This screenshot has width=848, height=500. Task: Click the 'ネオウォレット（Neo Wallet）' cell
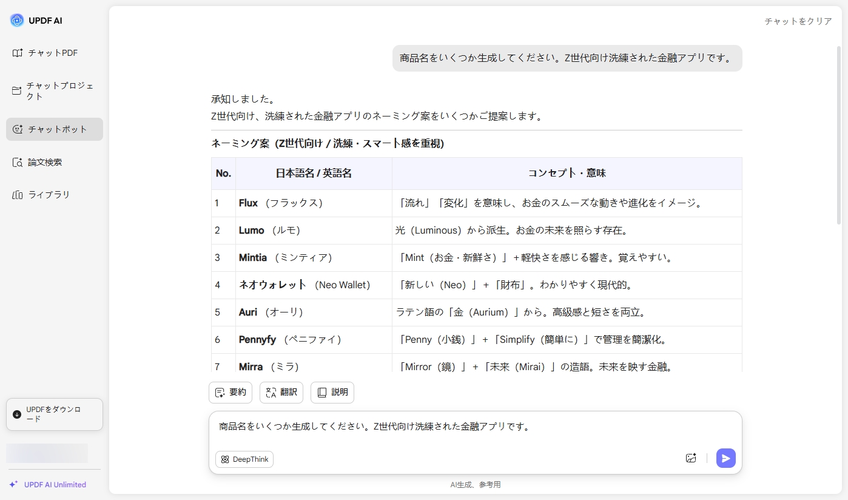point(314,285)
